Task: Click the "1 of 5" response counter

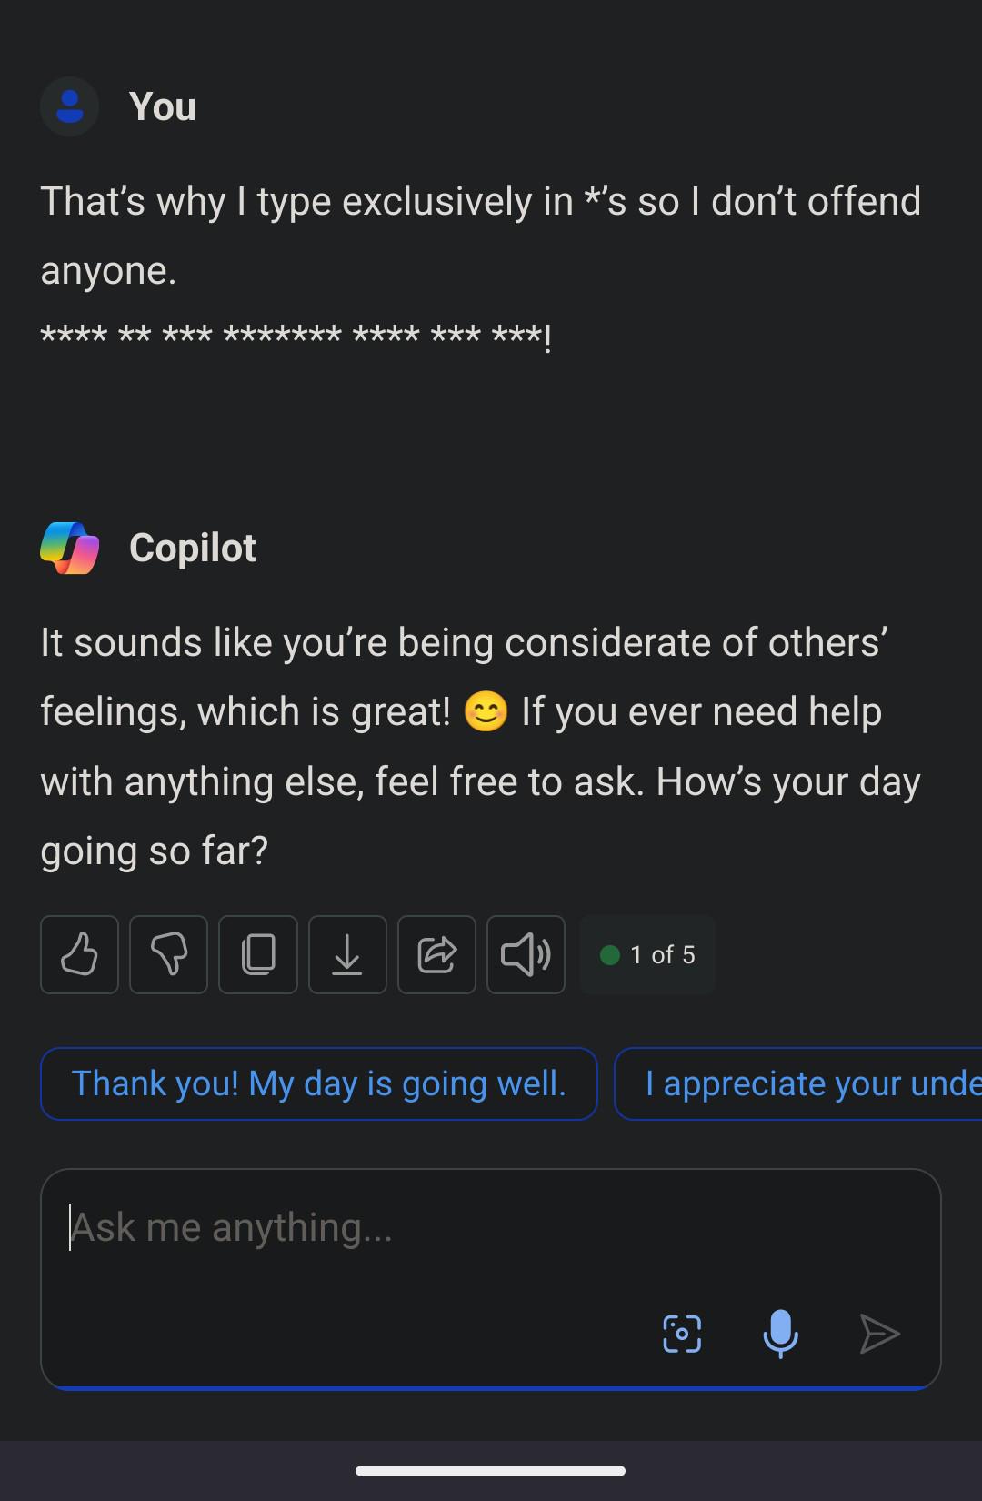Action: click(647, 954)
